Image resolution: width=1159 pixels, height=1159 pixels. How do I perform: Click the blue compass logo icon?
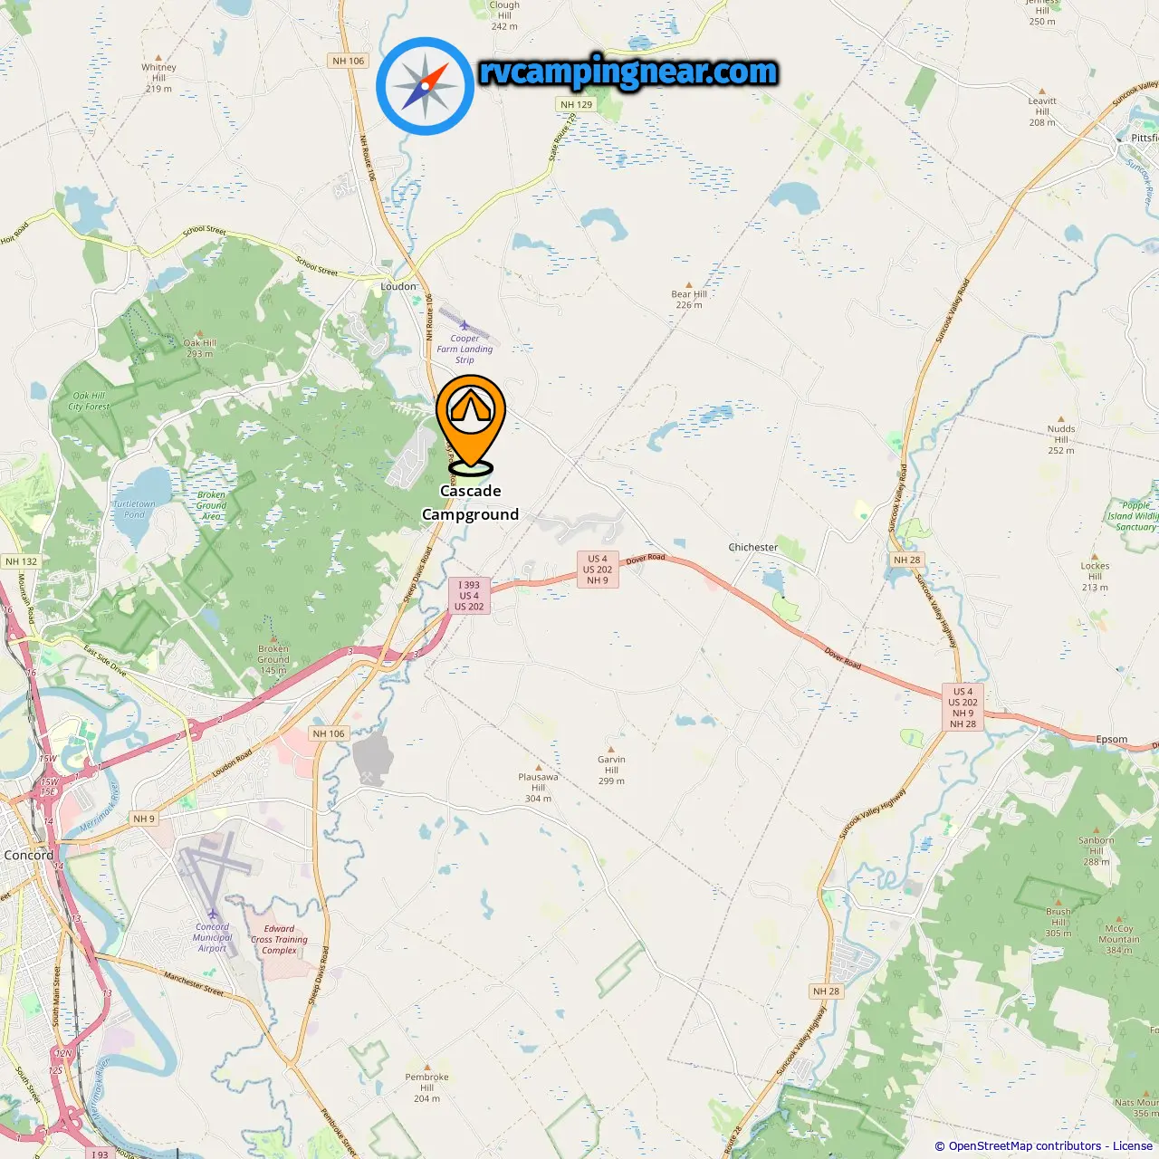click(426, 86)
